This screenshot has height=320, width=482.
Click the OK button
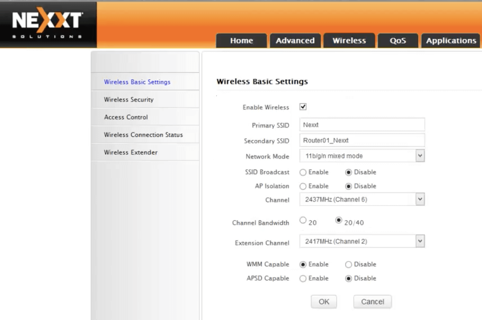pos(324,302)
